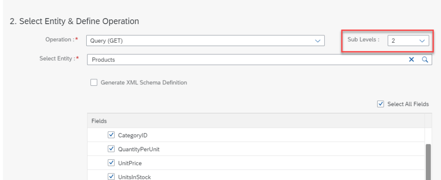The width and height of the screenshot is (441, 180).
Task: Click the fields list vertical scrollbar thumb
Action: [428, 161]
